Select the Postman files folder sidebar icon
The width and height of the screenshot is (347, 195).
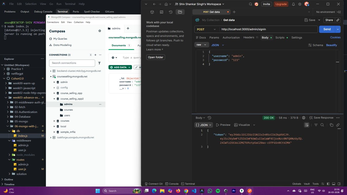point(180,12)
